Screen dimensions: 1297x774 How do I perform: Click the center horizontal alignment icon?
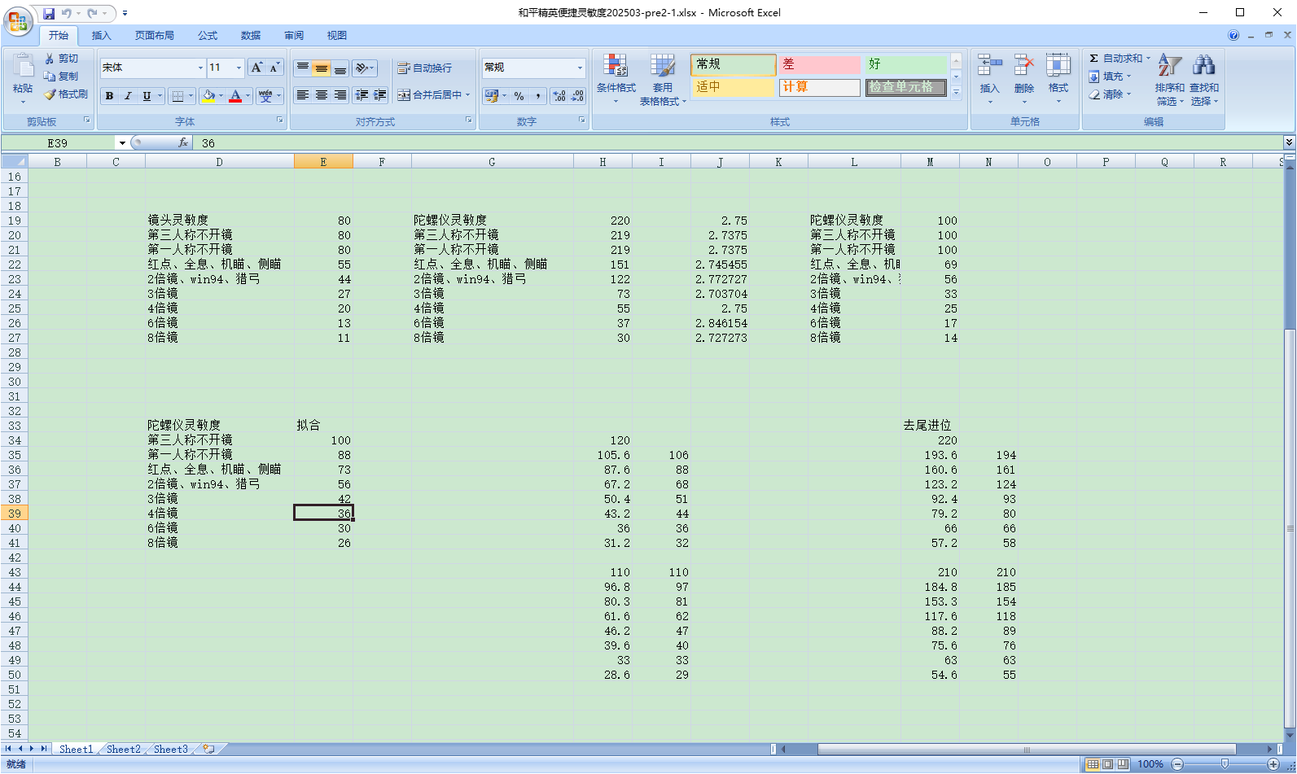coord(322,95)
